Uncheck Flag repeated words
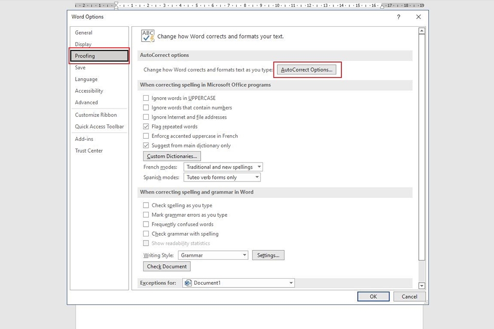Viewport: 494px width, 329px height. [x=146, y=126]
